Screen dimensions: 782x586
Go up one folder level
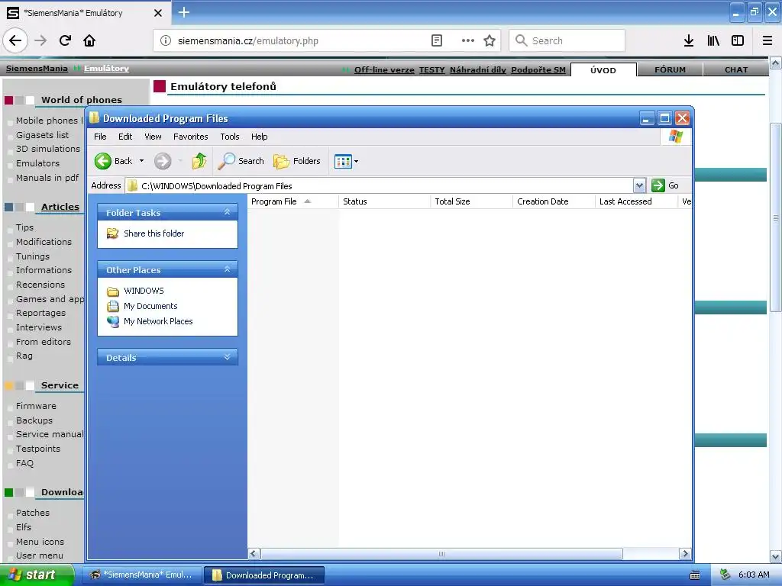[199, 161]
